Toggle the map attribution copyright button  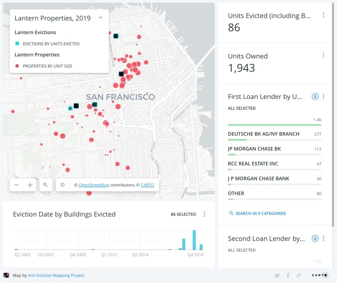point(62,185)
